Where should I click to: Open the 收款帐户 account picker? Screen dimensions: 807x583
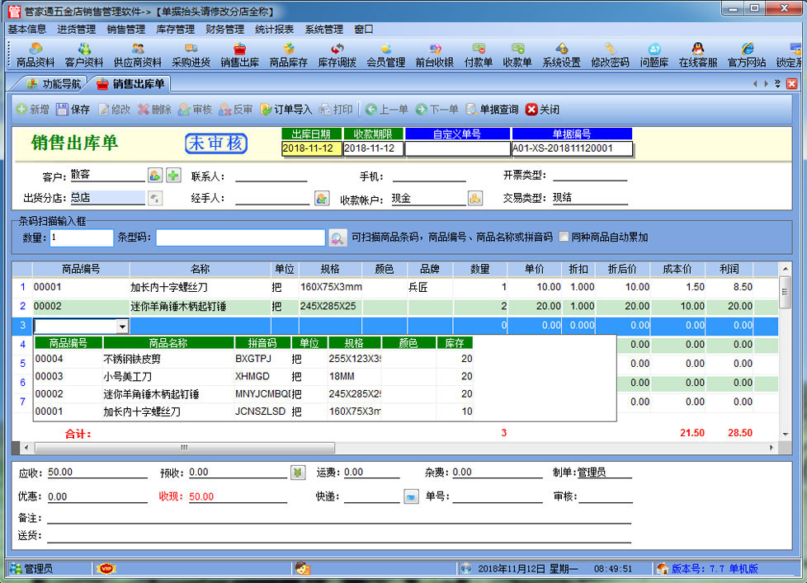pyautogui.click(x=475, y=198)
